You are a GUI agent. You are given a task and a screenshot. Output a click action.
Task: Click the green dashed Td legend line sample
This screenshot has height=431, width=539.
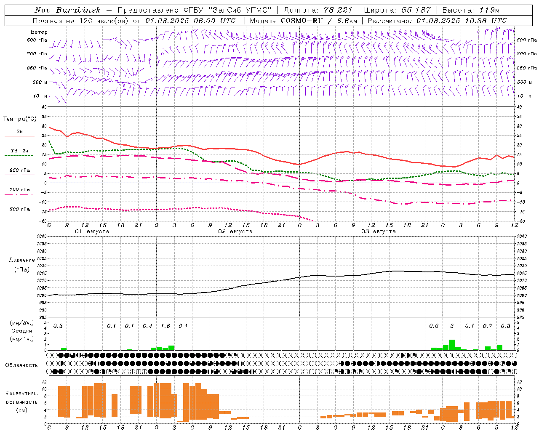coord(19,156)
